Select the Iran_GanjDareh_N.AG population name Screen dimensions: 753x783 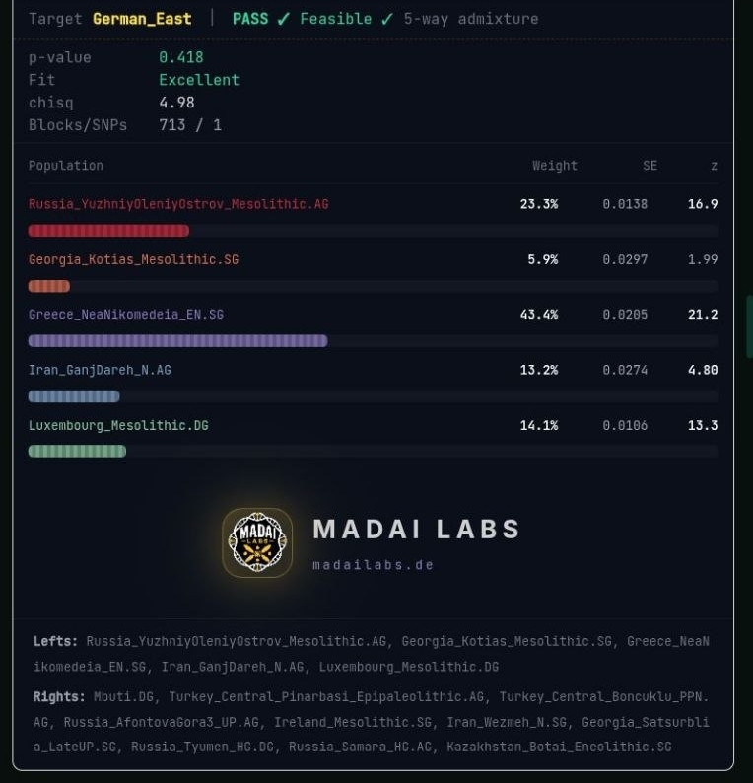[100, 370]
